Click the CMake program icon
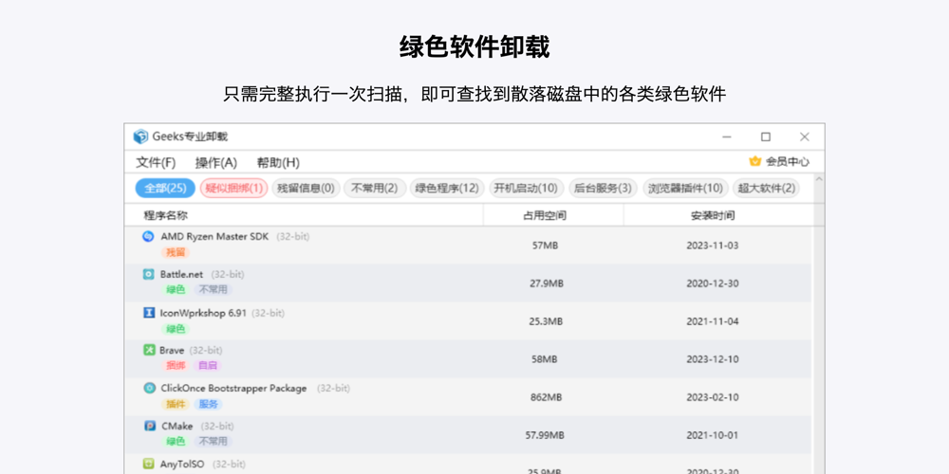949x474 pixels. (149, 426)
